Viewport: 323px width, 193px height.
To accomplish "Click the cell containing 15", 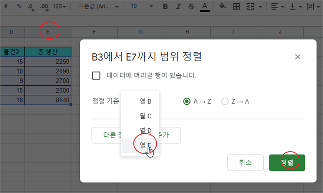I will (x=12, y=61).
